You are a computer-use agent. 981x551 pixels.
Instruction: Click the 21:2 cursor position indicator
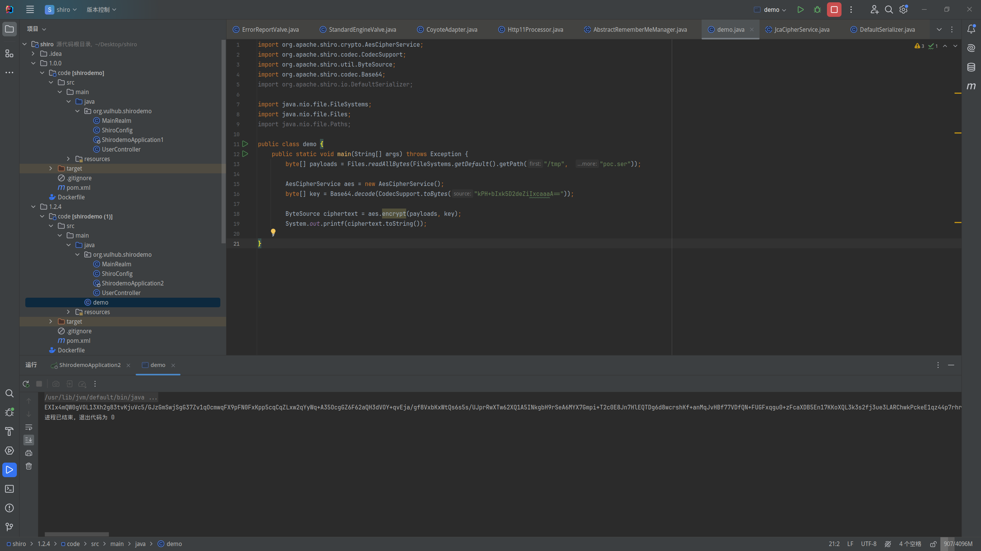834,544
